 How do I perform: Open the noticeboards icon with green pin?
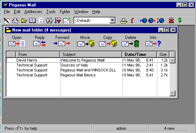coord(66,21)
